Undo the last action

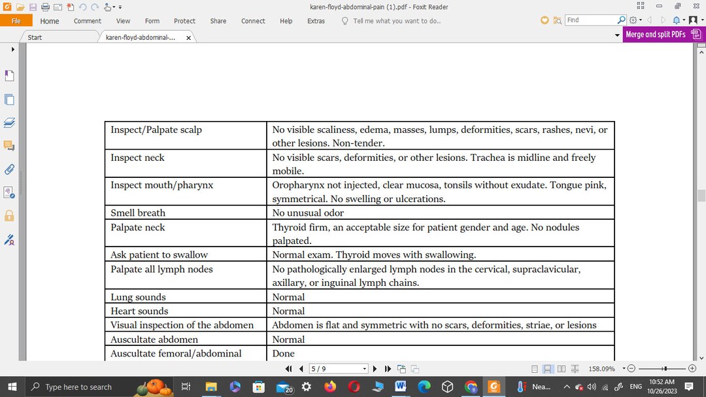tap(82, 7)
